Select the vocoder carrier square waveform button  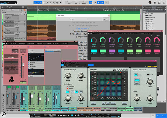point(81,92)
